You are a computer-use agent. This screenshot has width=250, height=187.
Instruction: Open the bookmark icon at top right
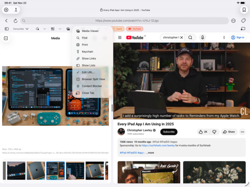[244, 10]
